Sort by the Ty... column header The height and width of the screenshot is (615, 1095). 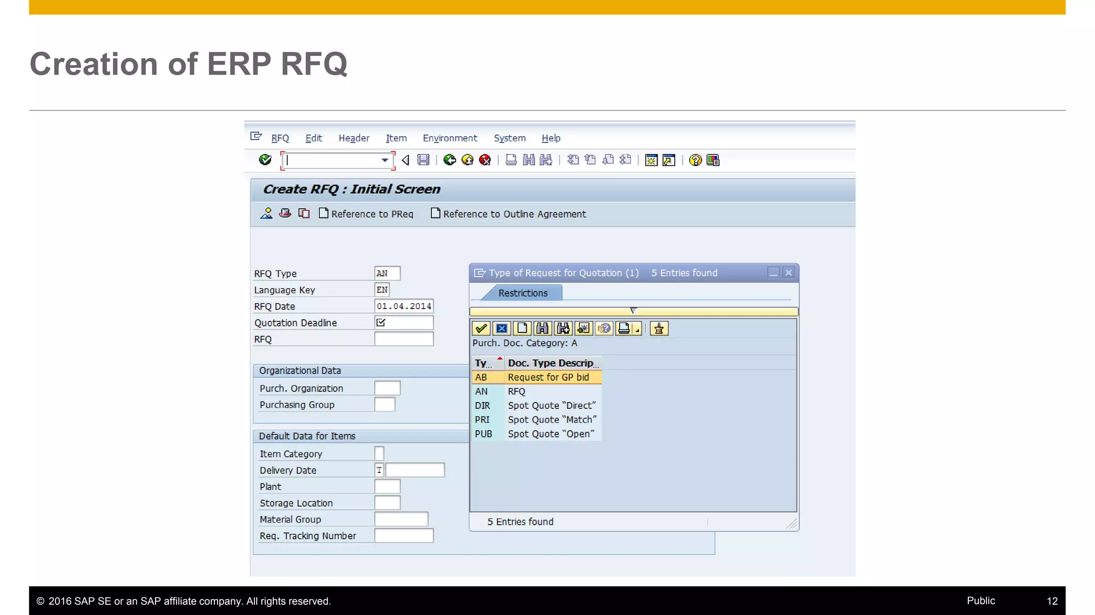tap(488, 363)
